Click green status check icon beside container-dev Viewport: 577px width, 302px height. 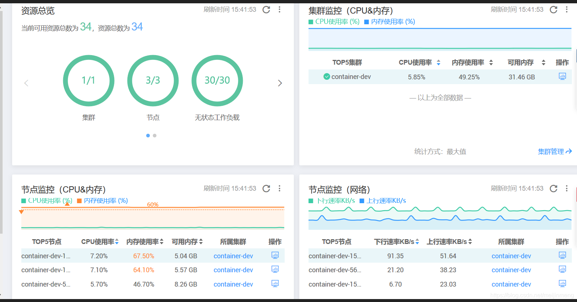pyautogui.click(x=327, y=76)
